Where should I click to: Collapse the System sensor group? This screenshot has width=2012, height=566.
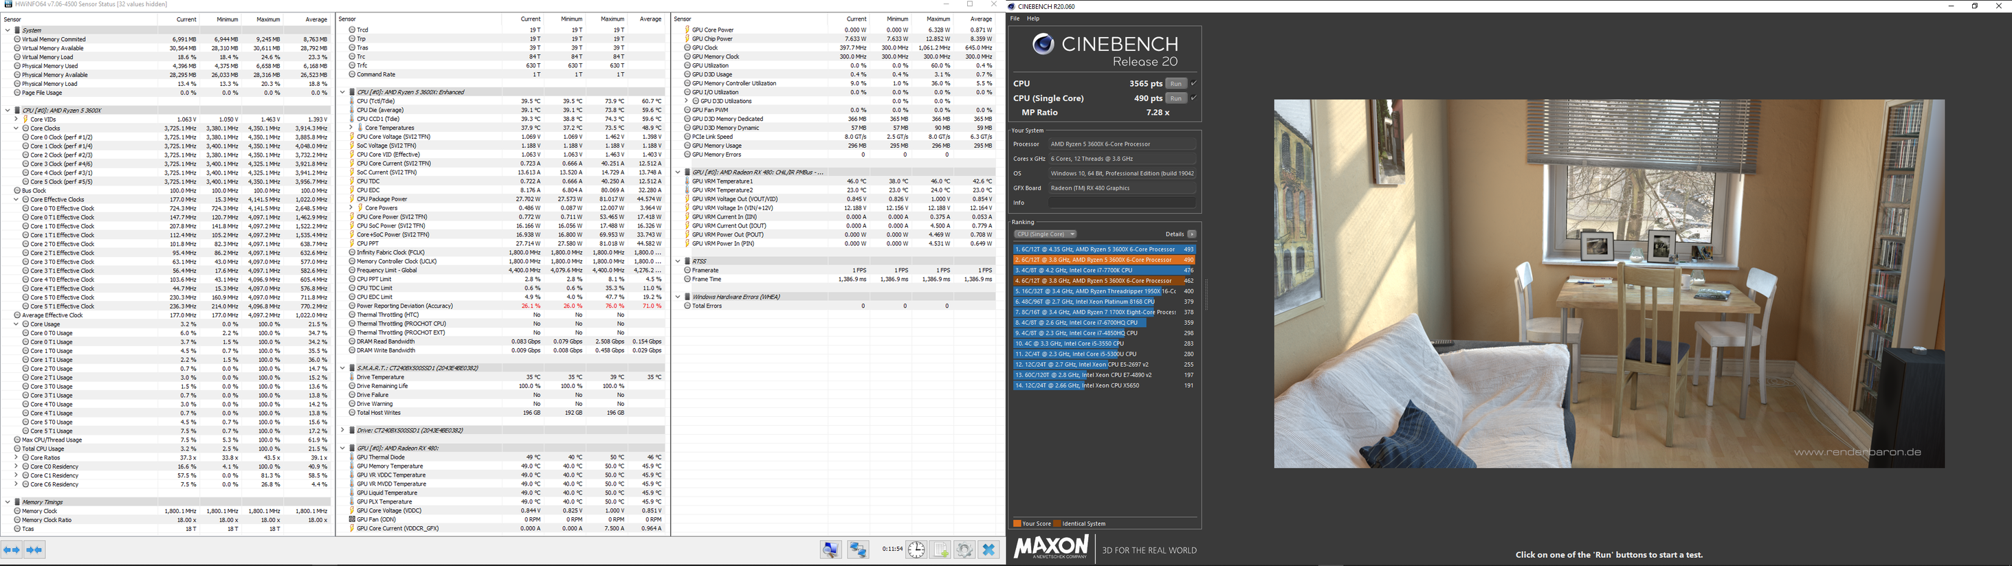(x=8, y=30)
